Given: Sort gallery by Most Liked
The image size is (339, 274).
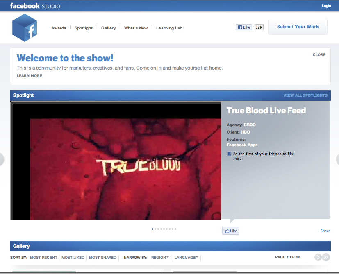Looking at the screenshot, I should (73, 257).
